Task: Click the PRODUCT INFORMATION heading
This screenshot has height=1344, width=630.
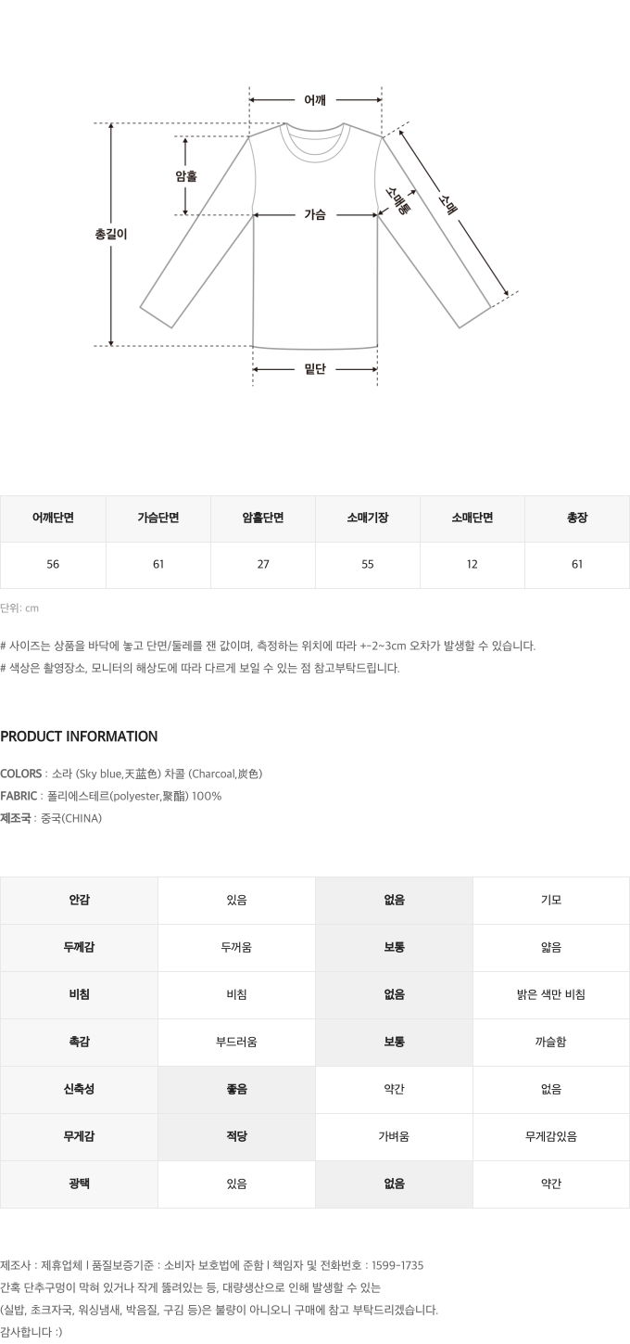Action: click(x=79, y=736)
